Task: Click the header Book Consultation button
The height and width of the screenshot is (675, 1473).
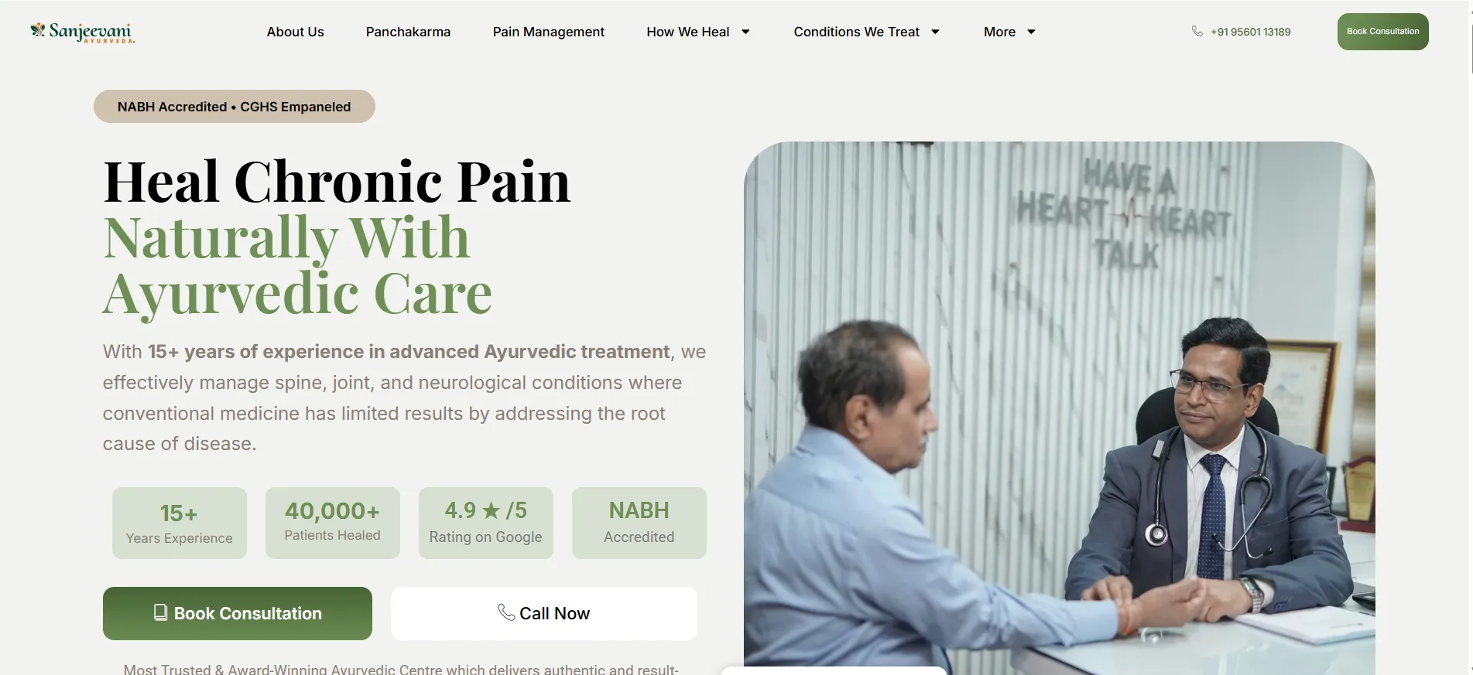Action: pos(1382,32)
